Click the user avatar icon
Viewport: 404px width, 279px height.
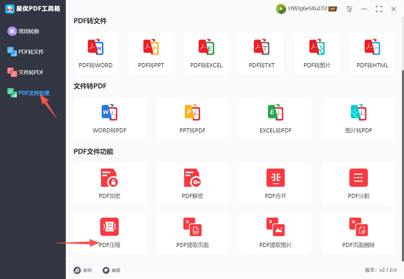(x=281, y=9)
